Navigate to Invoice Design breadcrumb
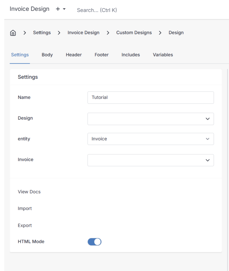 [x=83, y=33]
